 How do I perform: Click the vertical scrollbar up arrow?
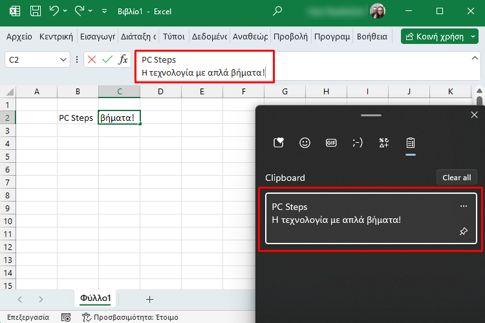479,91
